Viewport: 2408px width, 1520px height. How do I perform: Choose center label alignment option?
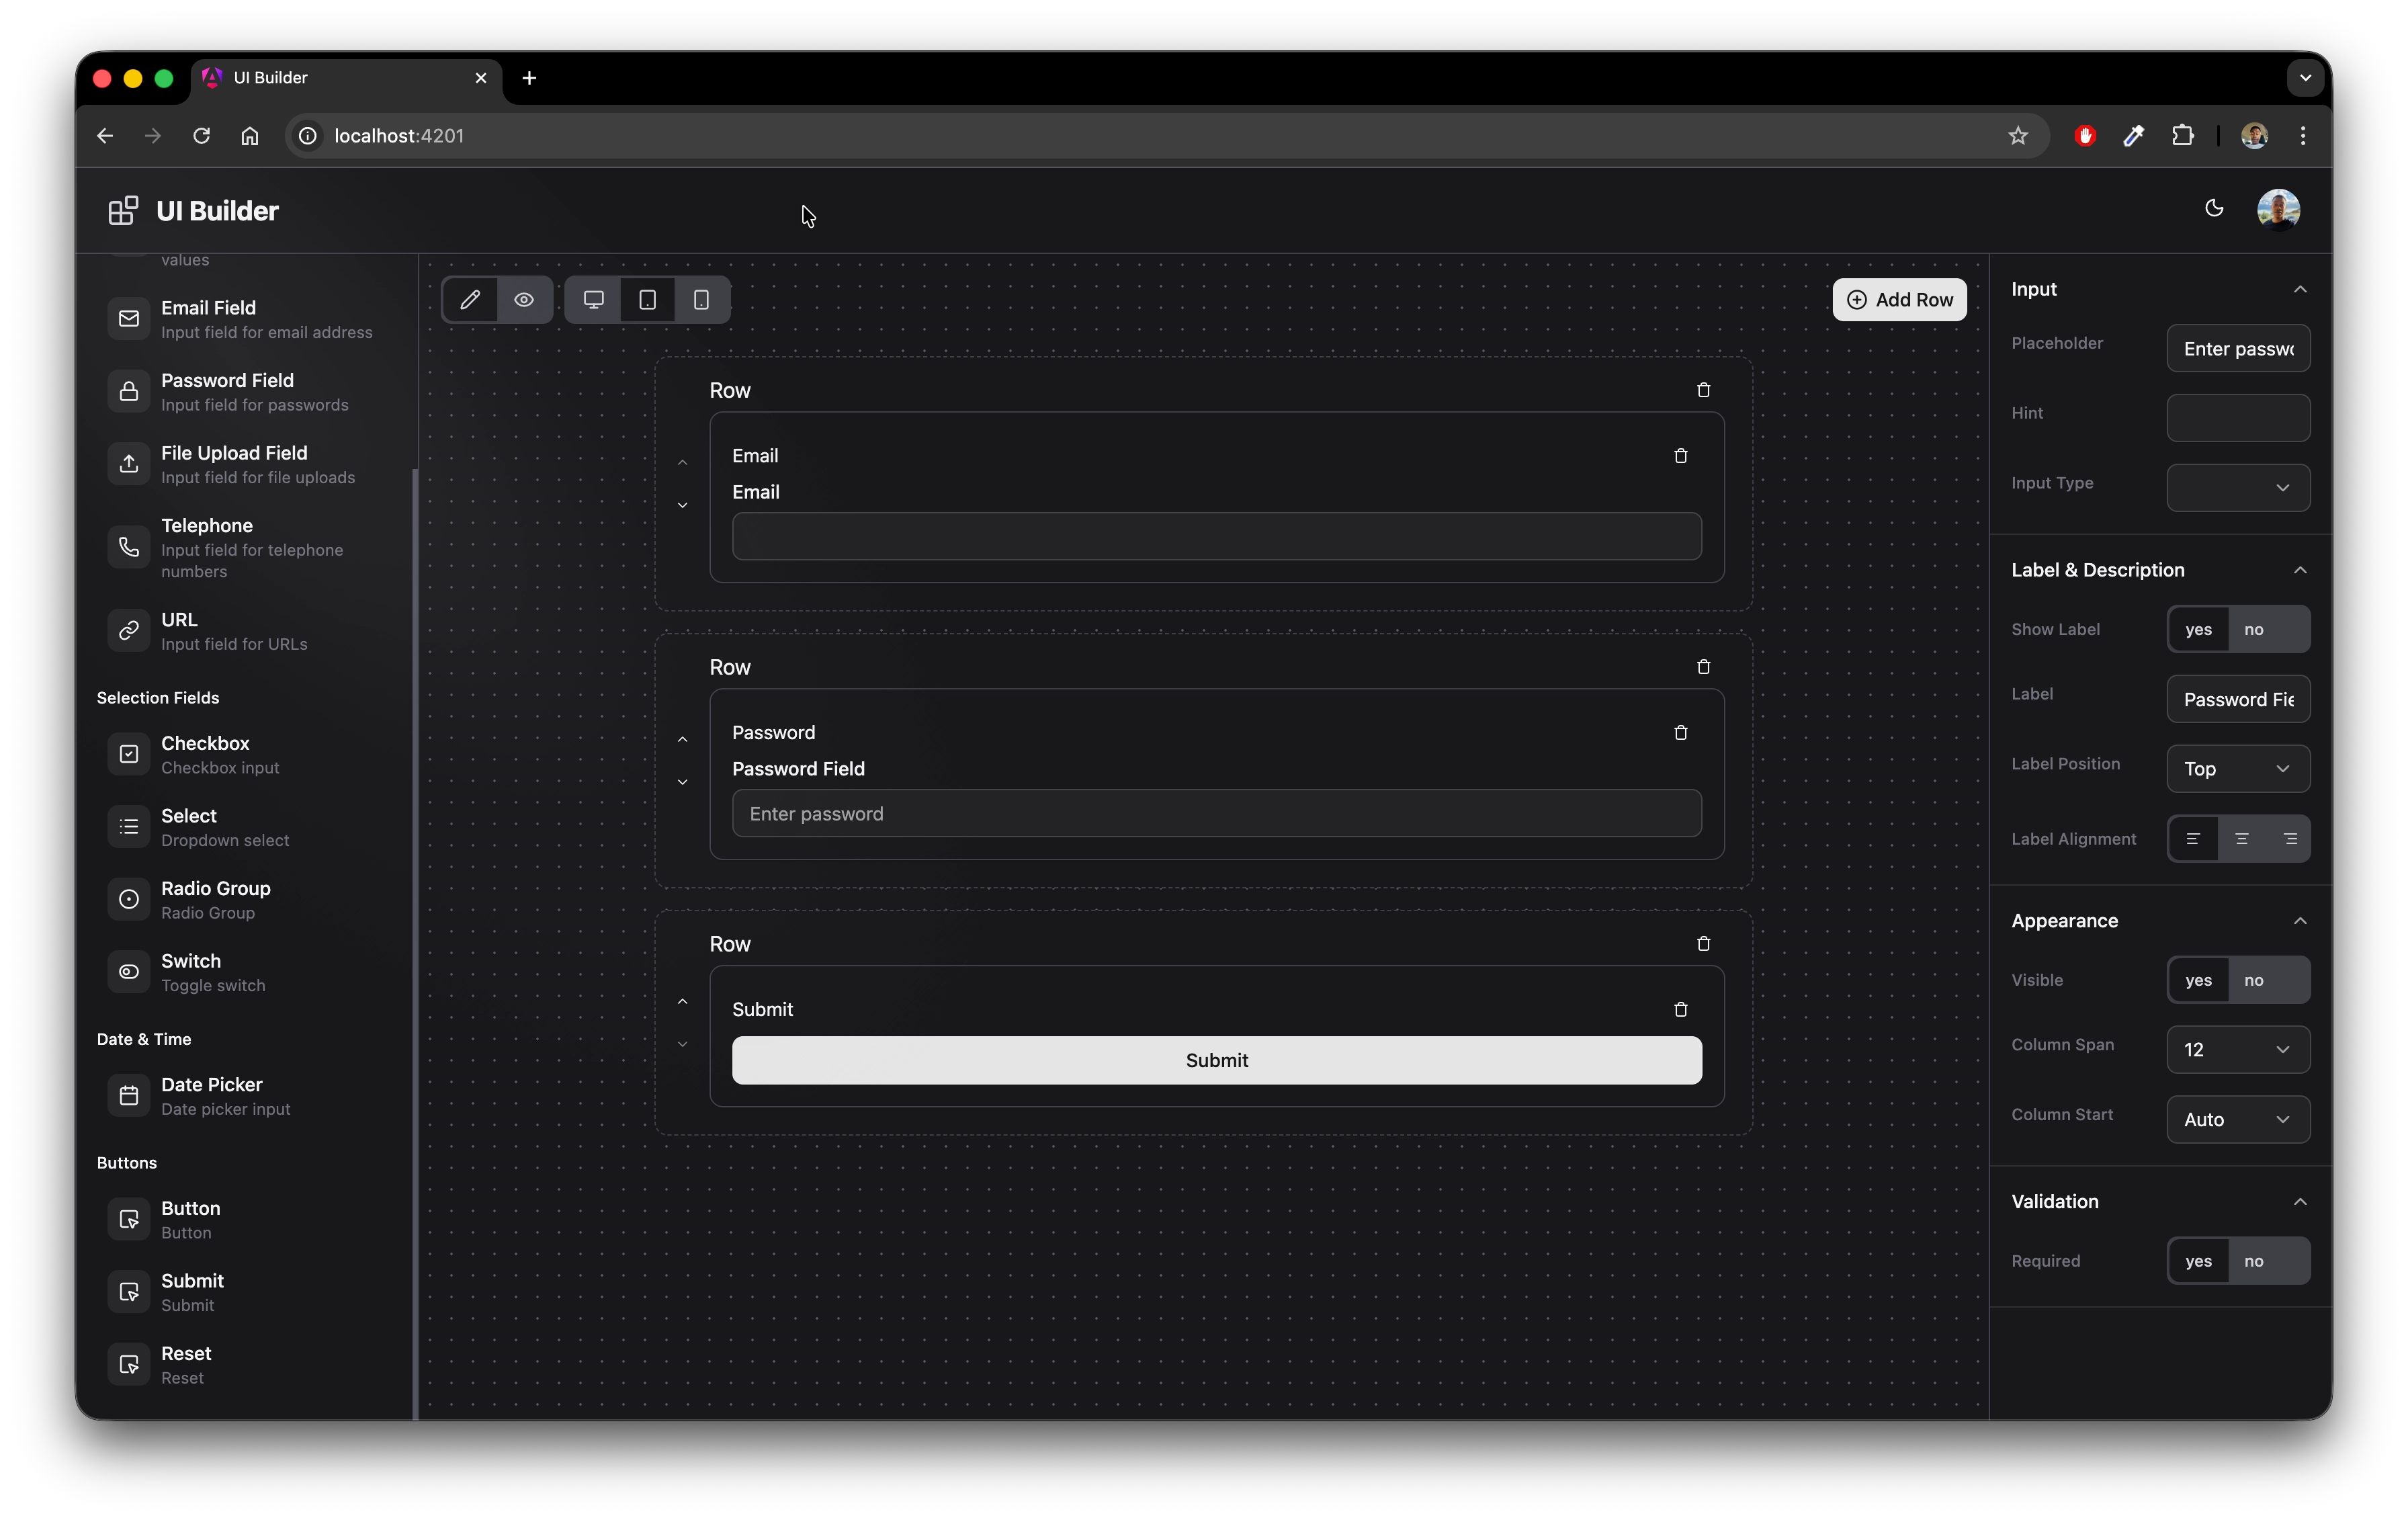[x=2242, y=838]
